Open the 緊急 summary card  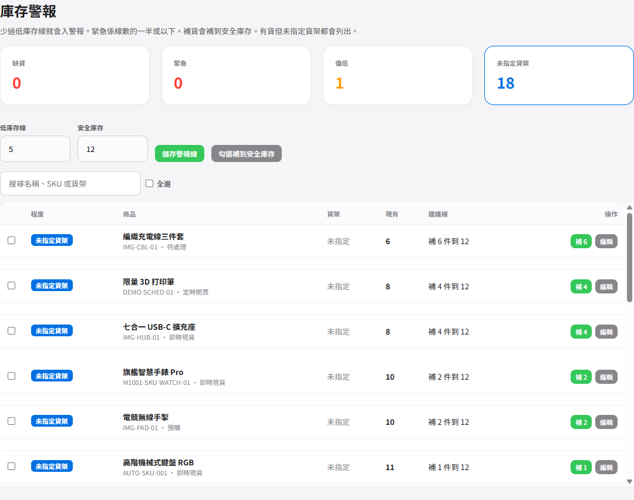[x=236, y=75]
